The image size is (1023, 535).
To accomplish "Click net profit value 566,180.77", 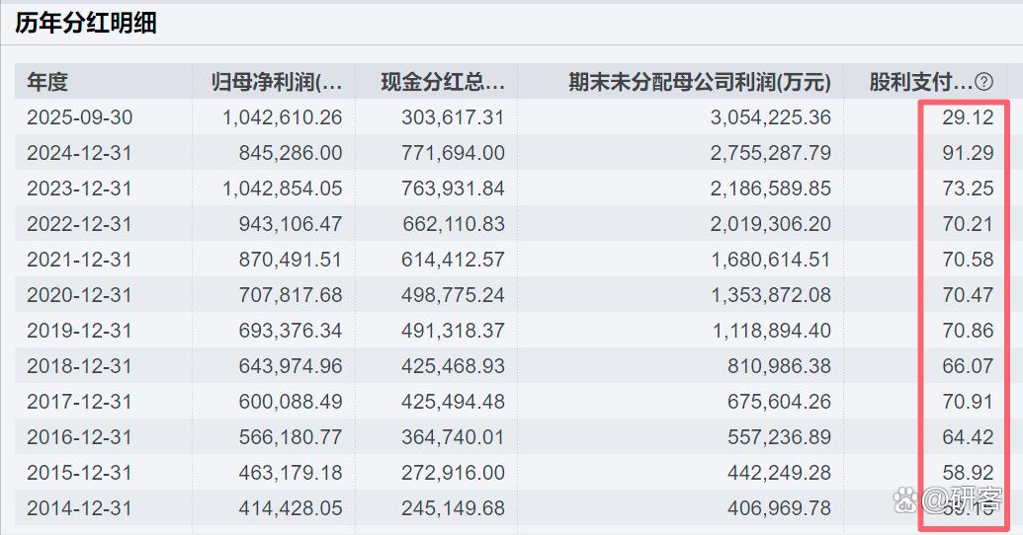I will click(290, 437).
